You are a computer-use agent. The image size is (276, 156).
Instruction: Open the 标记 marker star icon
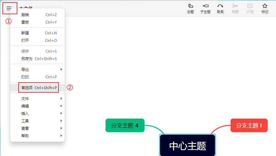click(x=265, y=8)
